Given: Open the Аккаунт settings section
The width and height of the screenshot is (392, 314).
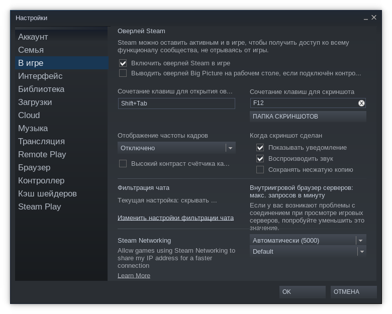Looking at the screenshot, I should click(x=61, y=37).
